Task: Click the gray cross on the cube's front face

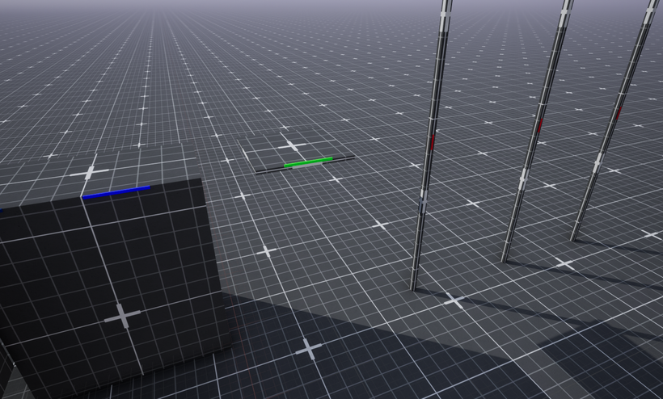Action: coord(123,316)
